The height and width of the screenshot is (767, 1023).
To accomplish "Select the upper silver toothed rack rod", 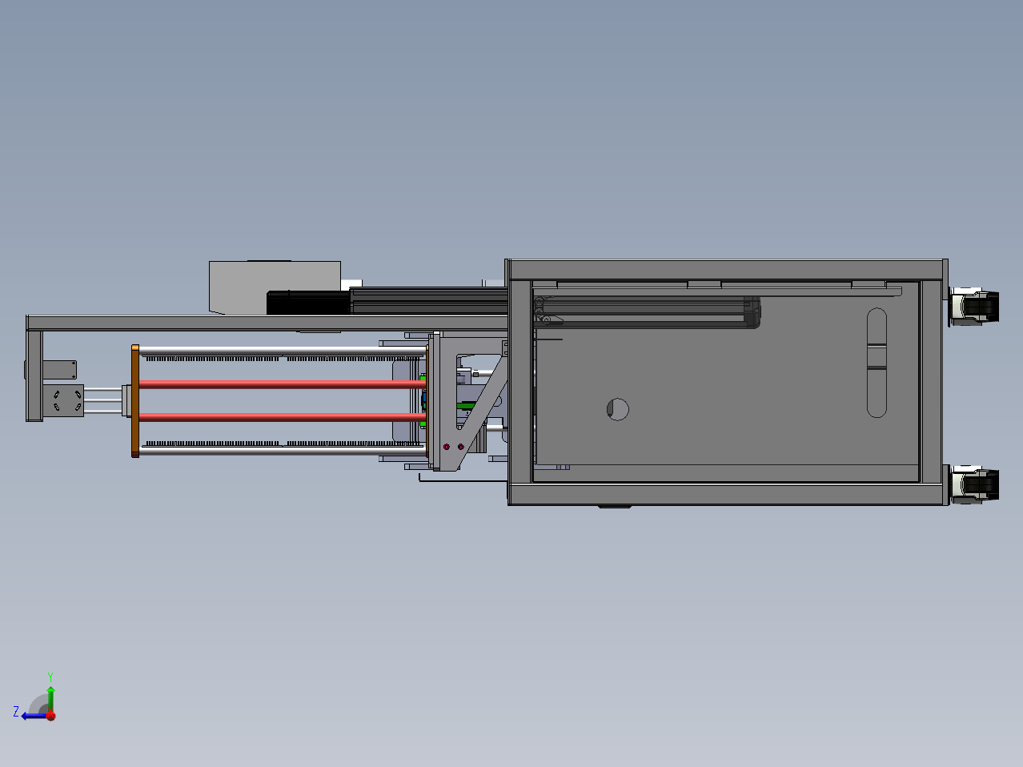I will [x=282, y=352].
